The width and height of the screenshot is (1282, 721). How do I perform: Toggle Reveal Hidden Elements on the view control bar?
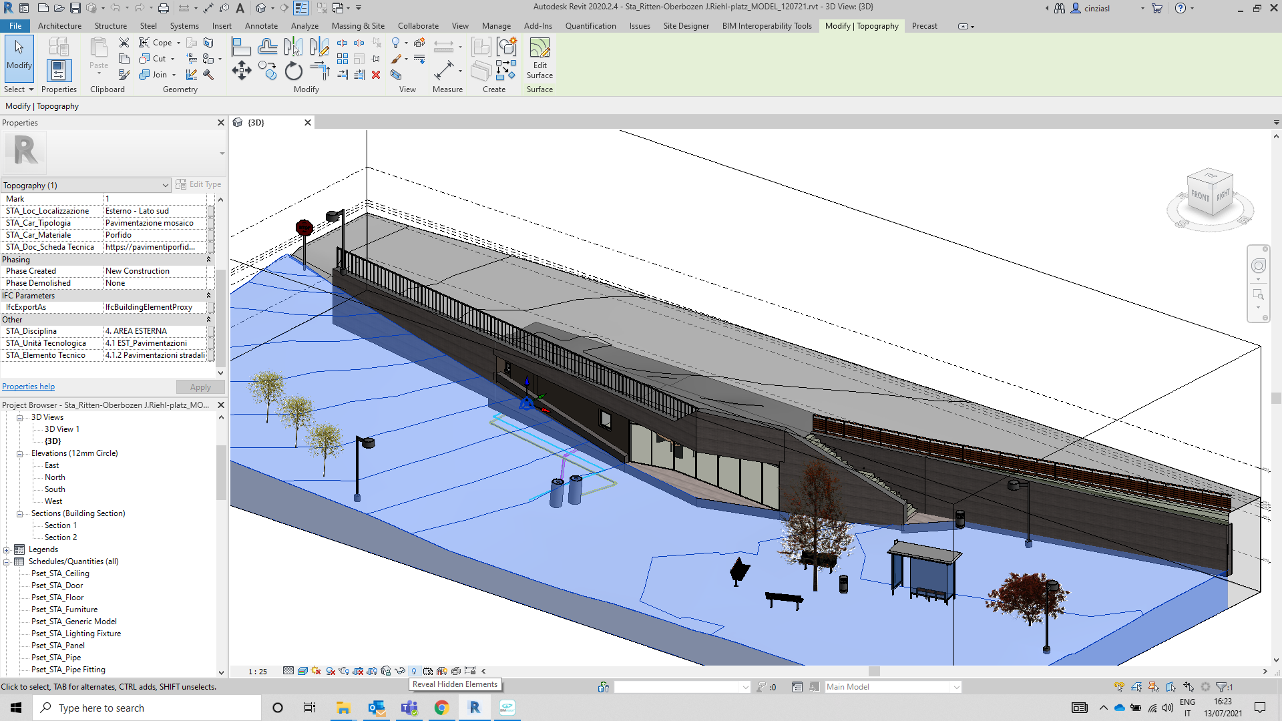pyautogui.click(x=414, y=671)
